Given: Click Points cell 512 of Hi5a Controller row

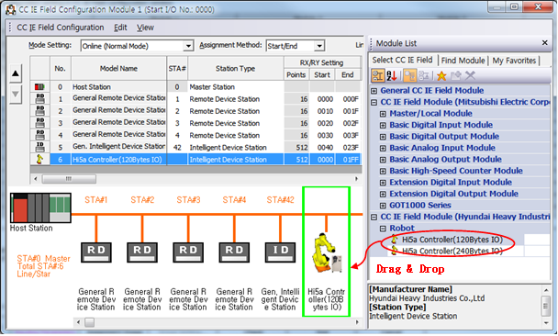Looking at the screenshot, I should (x=296, y=160).
